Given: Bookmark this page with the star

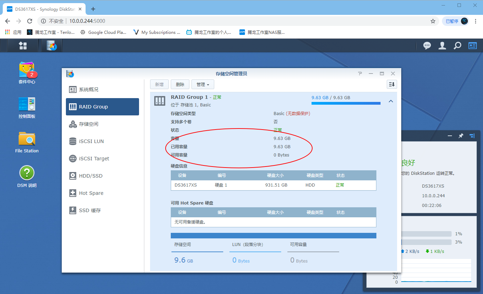Looking at the screenshot, I should [x=433, y=21].
